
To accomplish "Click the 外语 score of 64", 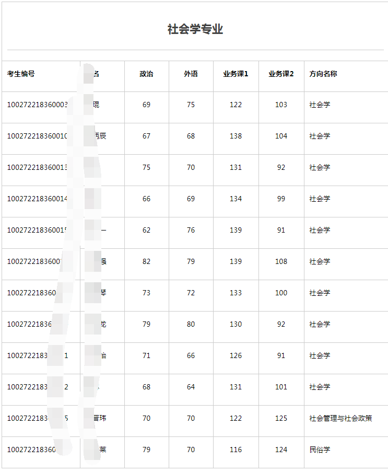I will [191, 387].
